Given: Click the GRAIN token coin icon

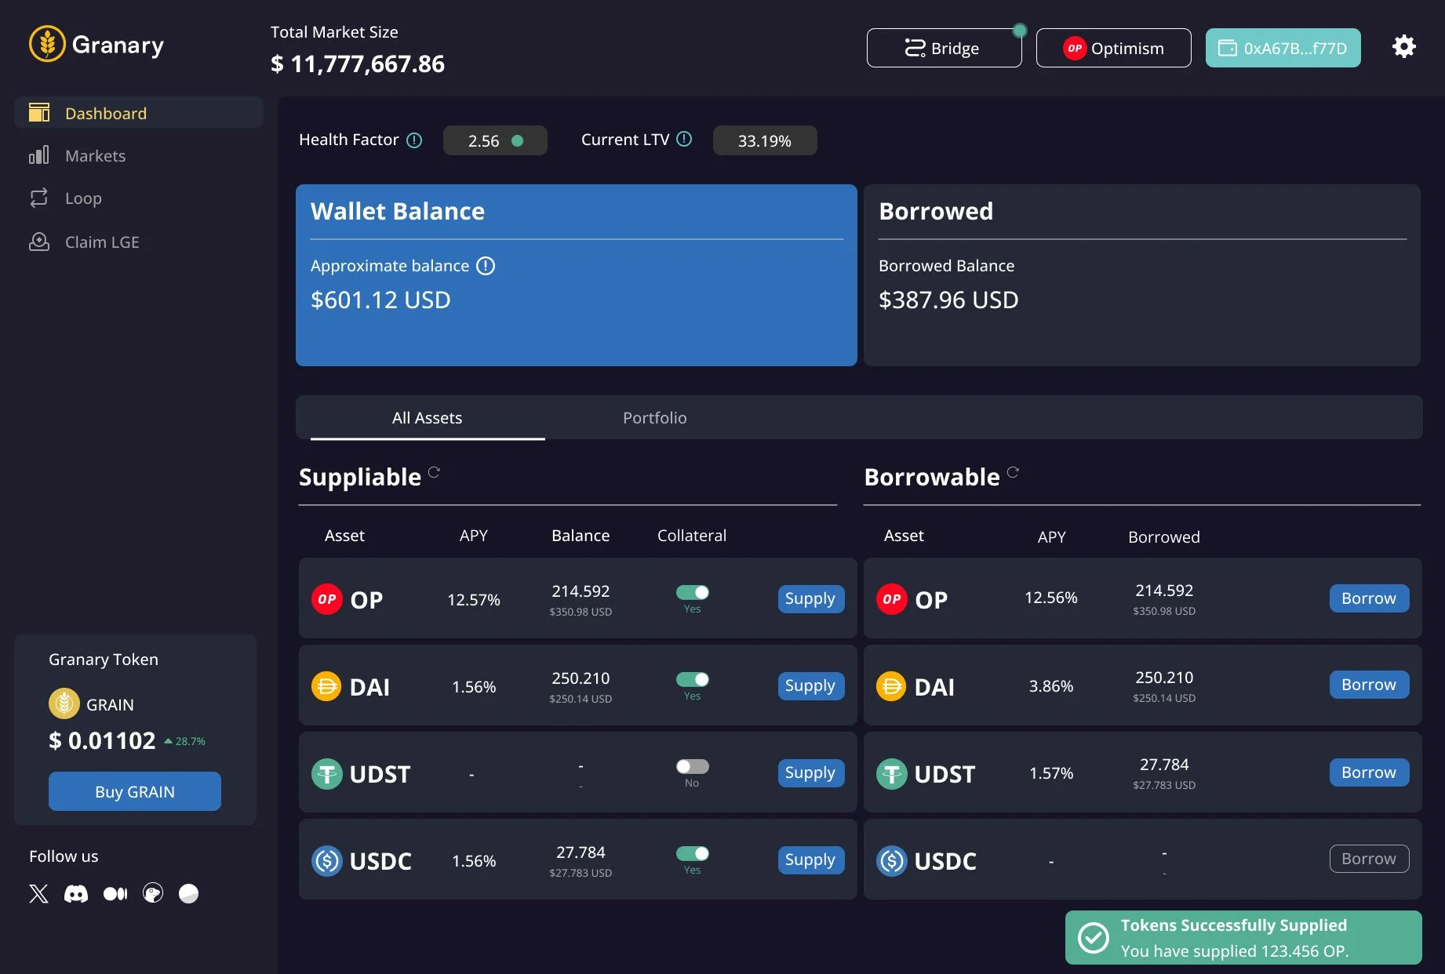Looking at the screenshot, I should click(x=64, y=703).
